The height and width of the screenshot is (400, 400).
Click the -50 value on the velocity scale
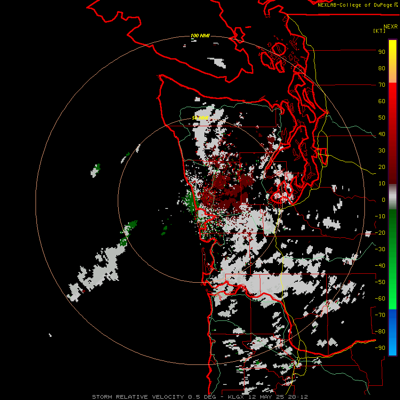[x=380, y=282]
